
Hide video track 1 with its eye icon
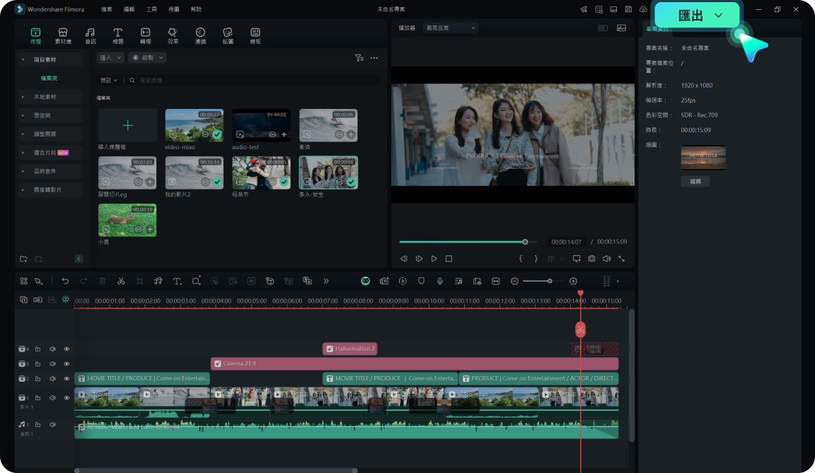coord(67,398)
